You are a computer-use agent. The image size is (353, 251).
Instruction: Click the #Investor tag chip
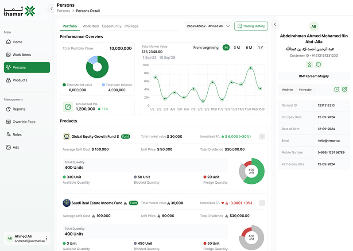[305, 89]
